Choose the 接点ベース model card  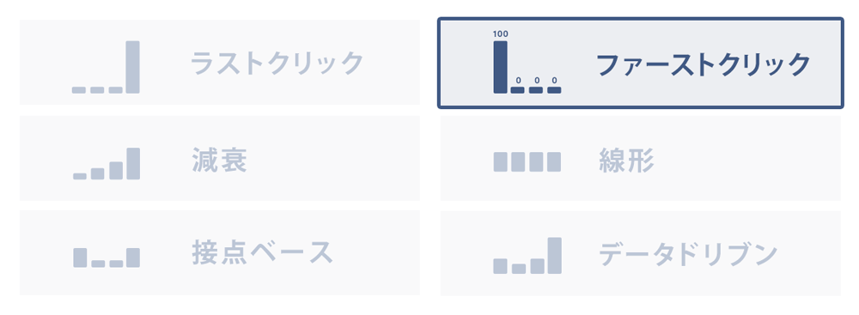coord(220,253)
